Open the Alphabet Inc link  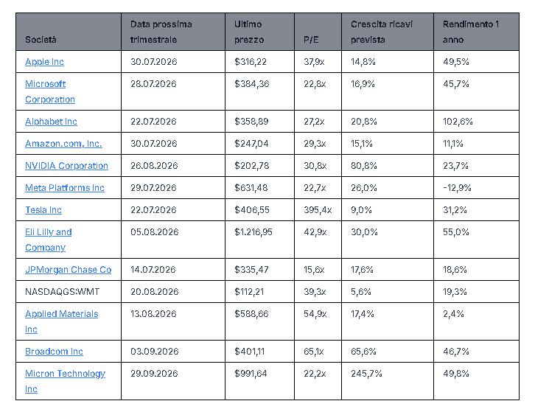coord(51,122)
